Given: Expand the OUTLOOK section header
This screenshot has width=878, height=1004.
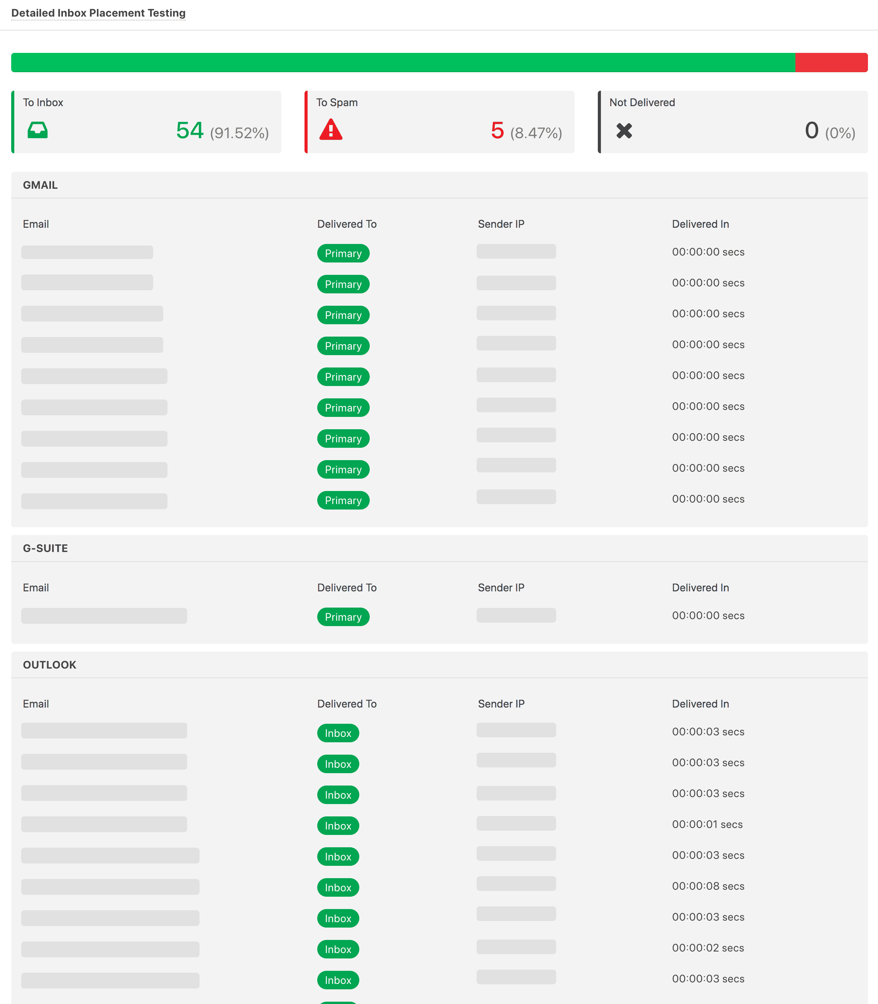Looking at the screenshot, I should (x=49, y=664).
